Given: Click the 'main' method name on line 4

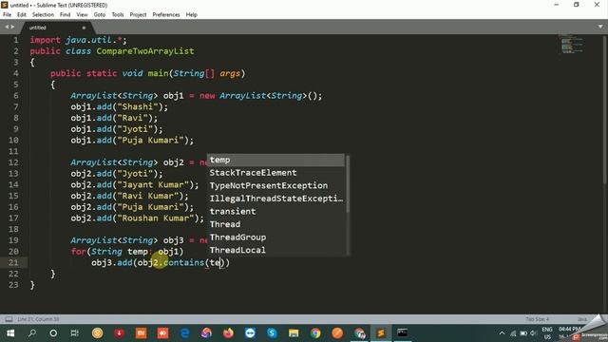Looking at the screenshot, I should pyautogui.click(x=158, y=73).
